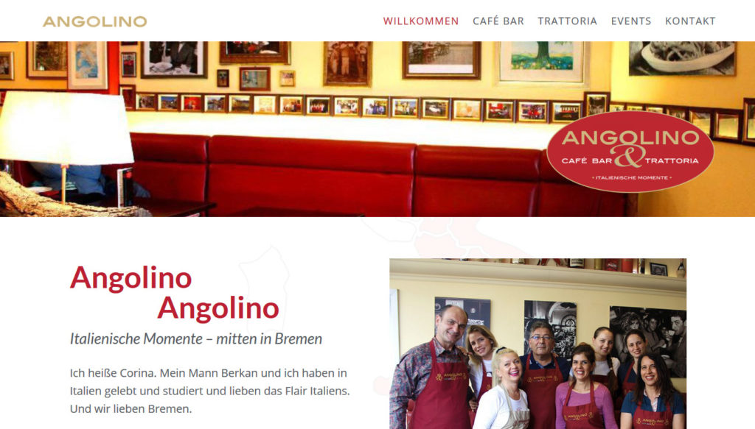Screen dimensions: 755x429
Task: Click ITALIENISCHE MOMENTE text in oval badge
Action: coord(631,178)
